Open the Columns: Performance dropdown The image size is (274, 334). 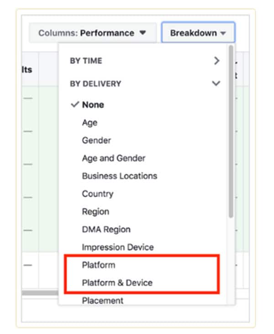[92, 33]
